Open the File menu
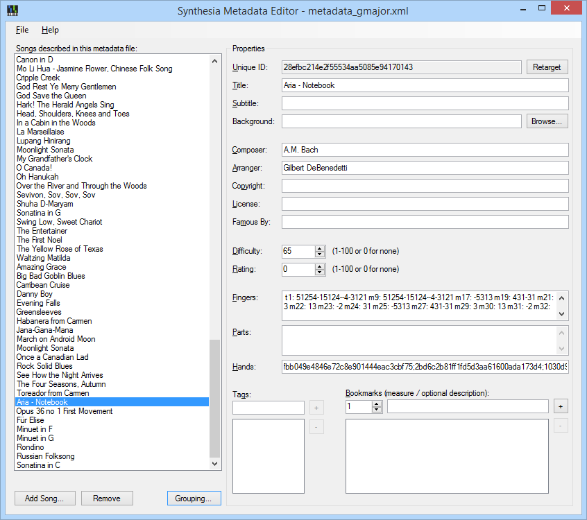Image resolution: width=587 pixels, height=520 pixels. [x=22, y=30]
